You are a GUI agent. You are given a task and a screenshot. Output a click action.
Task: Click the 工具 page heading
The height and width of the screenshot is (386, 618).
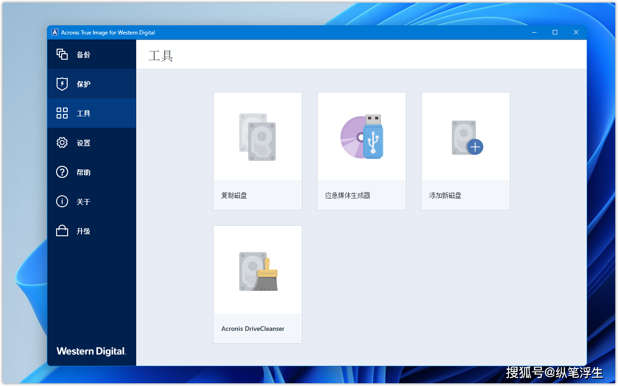[161, 56]
